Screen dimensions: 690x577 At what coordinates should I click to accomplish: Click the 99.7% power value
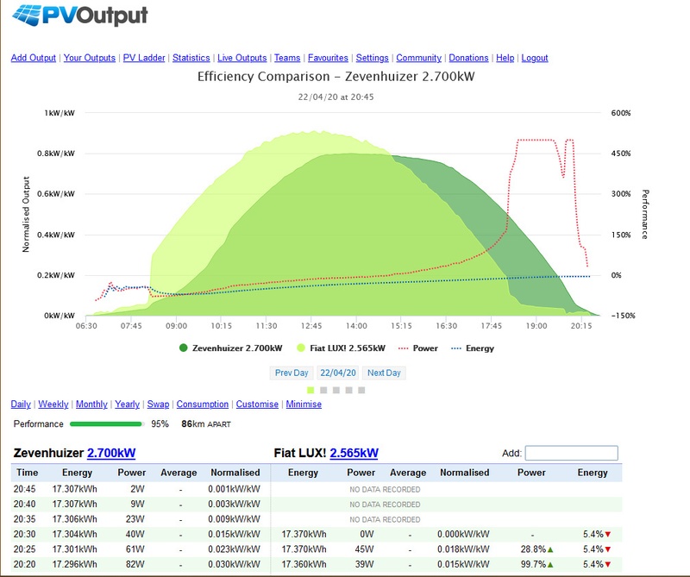[533, 564]
